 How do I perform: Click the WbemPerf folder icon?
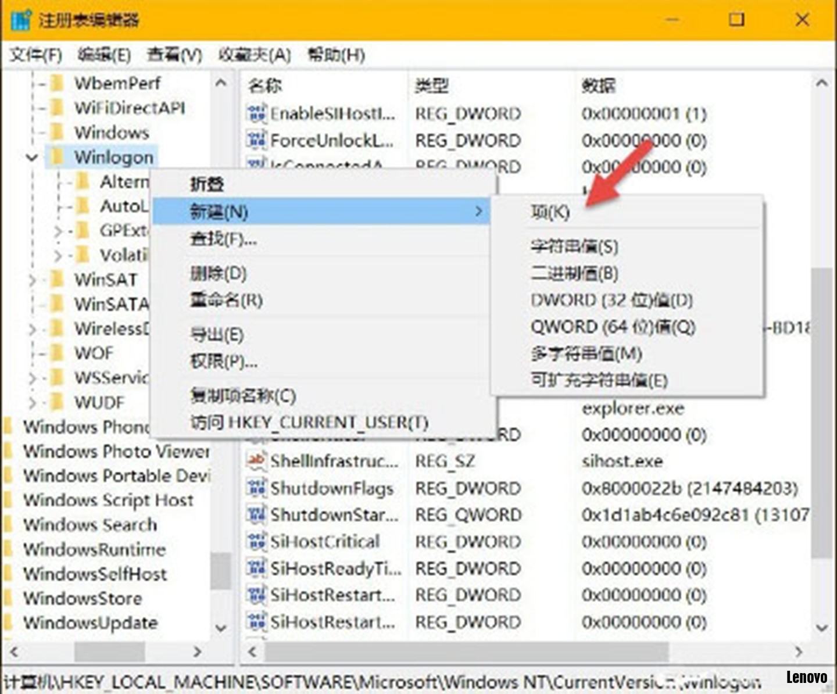coord(58,83)
